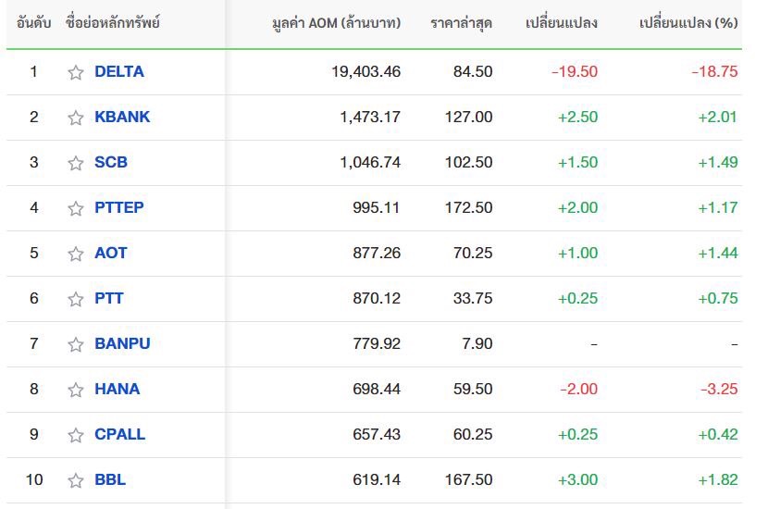The width and height of the screenshot is (768, 509).
Task: Click the star icon next to HANA
Action: (x=76, y=390)
